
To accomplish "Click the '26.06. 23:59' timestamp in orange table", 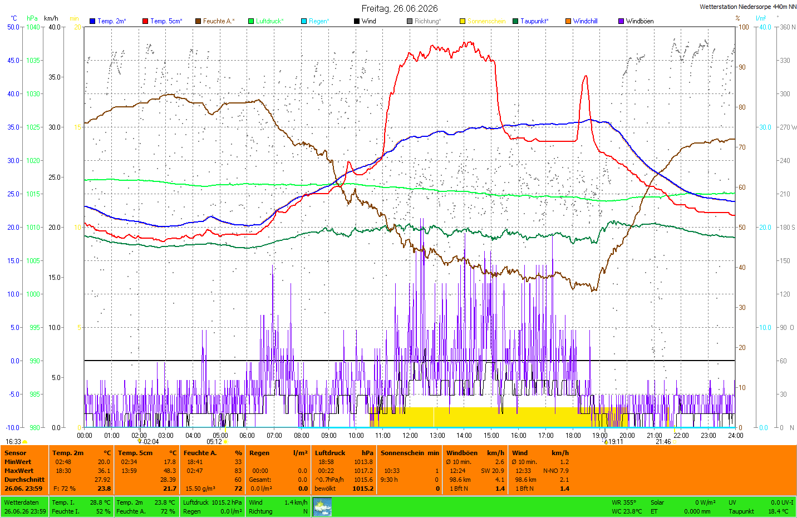I will pyautogui.click(x=23, y=489).
